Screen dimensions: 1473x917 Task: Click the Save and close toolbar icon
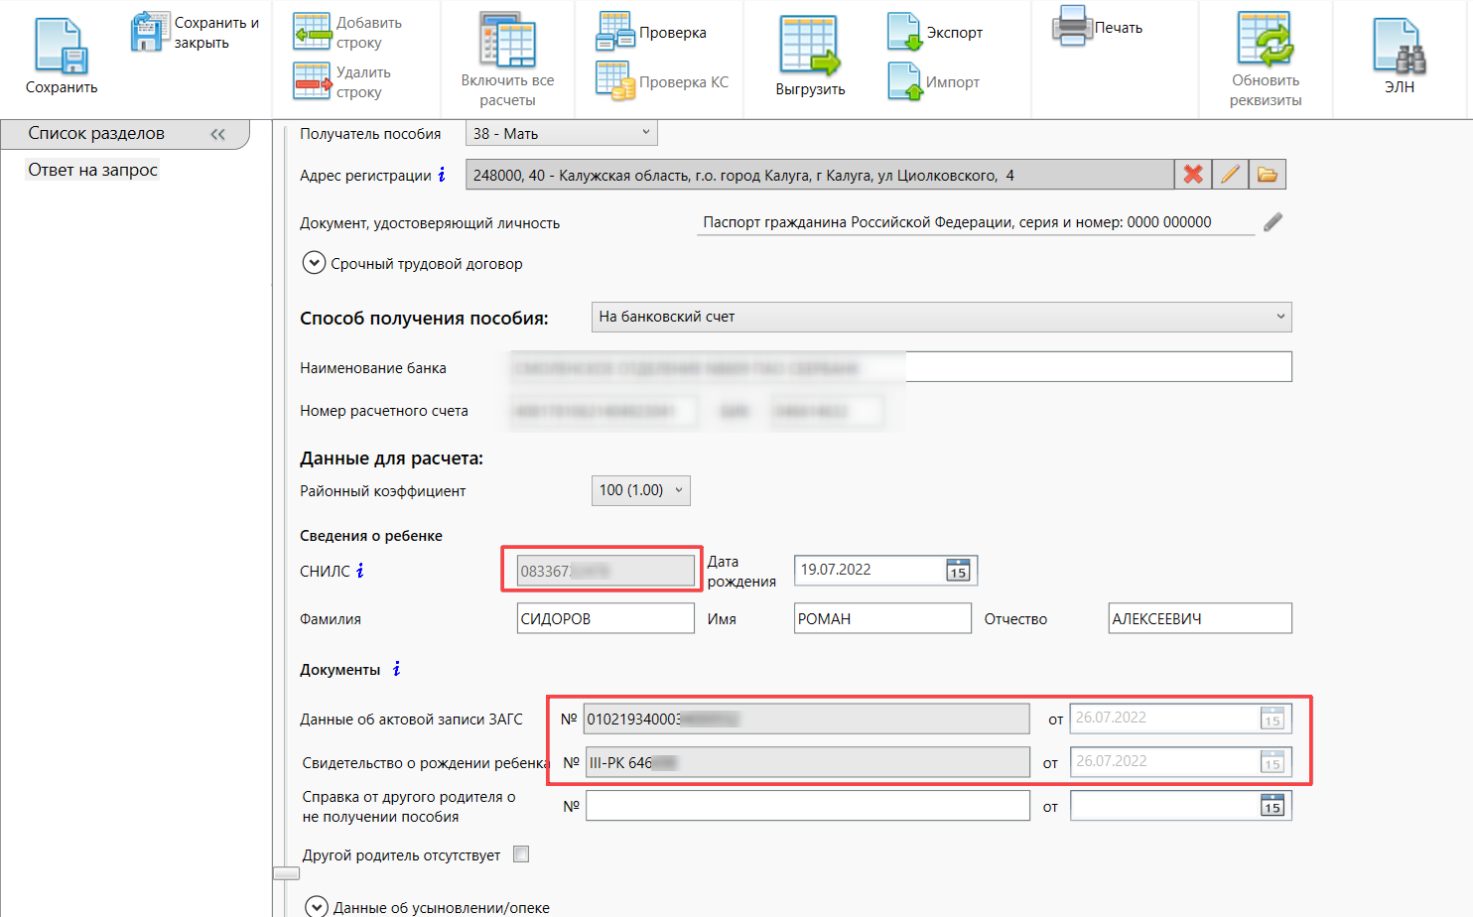coord(150,32)
